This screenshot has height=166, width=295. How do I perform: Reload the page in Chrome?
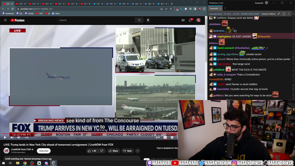pyautogui.click(x=12, y=9)
